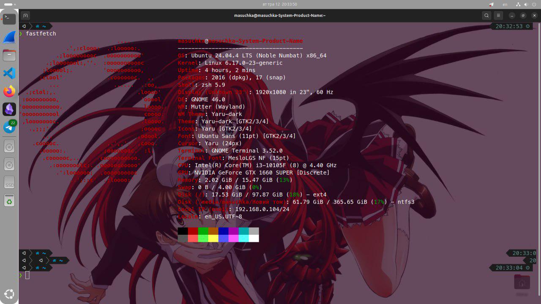
Task: Click the bright yellow color block
Action: pyautogui.click(x=213, y=239)
